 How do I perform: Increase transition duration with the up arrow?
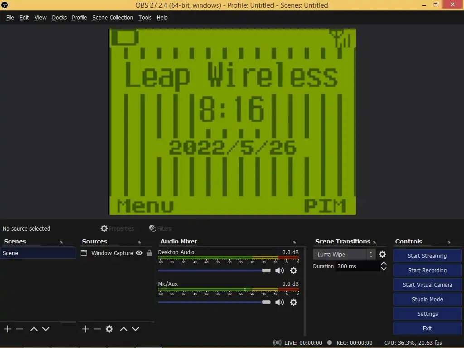(384, 263)
